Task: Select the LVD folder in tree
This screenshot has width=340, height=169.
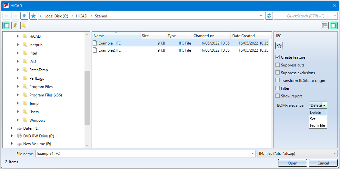Action: pyautogui.click(x=33, y=62)
